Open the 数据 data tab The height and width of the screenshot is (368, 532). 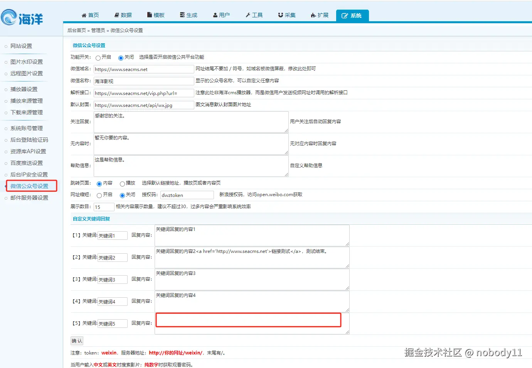[x=123, y=15]
